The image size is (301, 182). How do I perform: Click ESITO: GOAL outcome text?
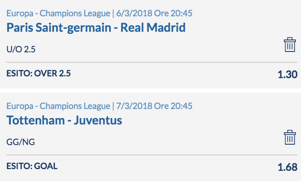coord(32,166)
